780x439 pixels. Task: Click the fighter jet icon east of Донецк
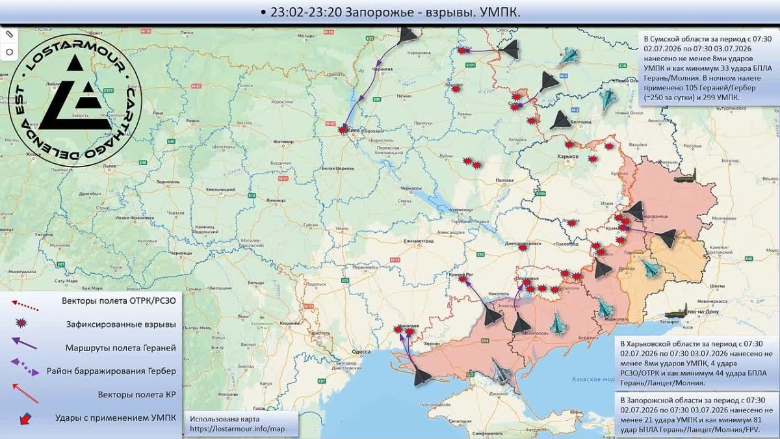651,268
